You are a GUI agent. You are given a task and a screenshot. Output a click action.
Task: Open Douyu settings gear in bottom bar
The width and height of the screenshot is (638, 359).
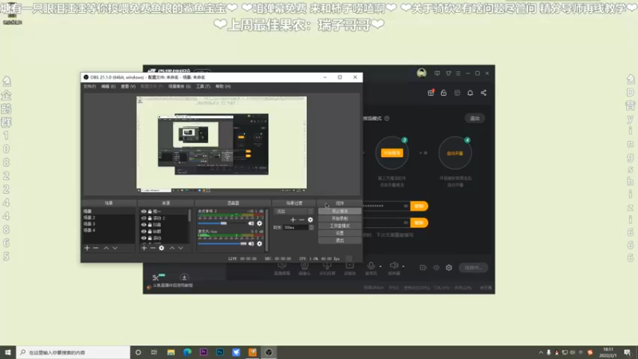(449, 267)
